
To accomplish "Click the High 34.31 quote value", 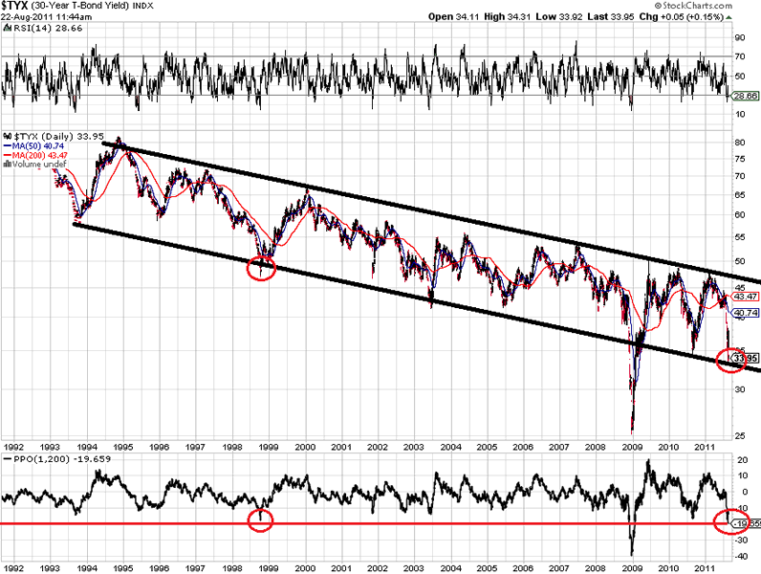I will [x=507, y=16].
